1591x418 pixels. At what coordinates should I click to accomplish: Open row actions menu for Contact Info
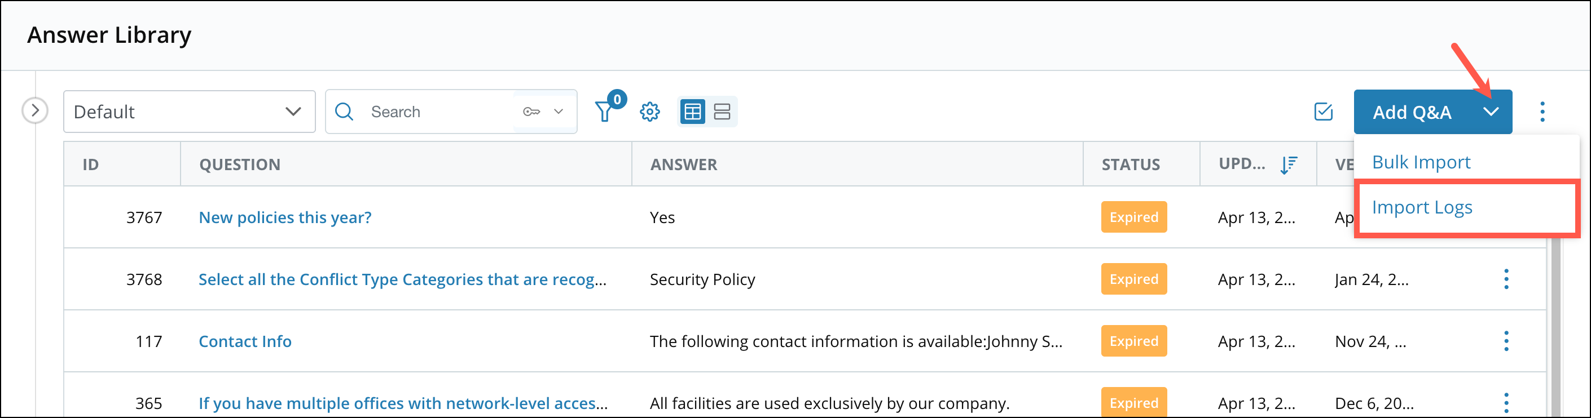pyautogui.click(x=1506, y=341)
